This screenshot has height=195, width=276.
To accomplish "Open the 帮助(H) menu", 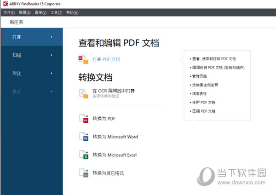I will coord(72,12).
